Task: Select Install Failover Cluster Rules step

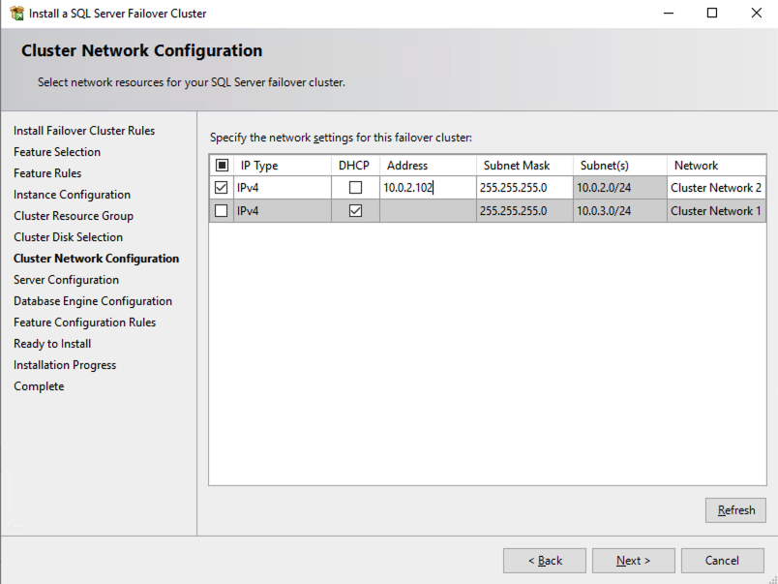Action: point(84,131)
